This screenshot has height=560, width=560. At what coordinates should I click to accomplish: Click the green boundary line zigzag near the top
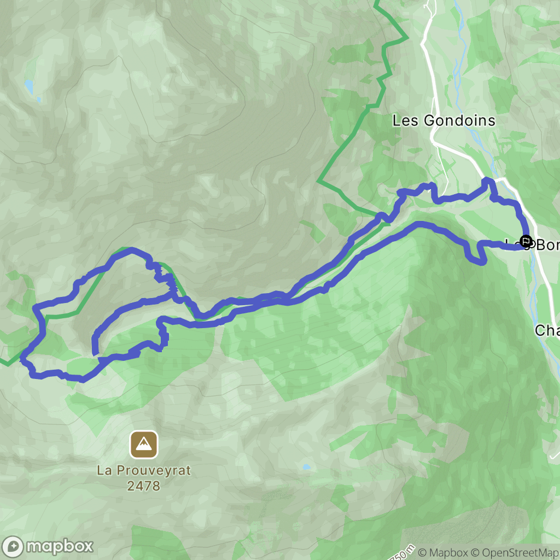tap(389, 57)
